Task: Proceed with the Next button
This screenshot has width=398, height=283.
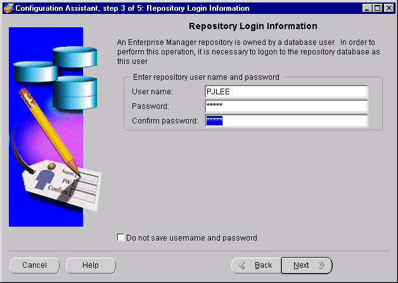Action: (307, 265)
